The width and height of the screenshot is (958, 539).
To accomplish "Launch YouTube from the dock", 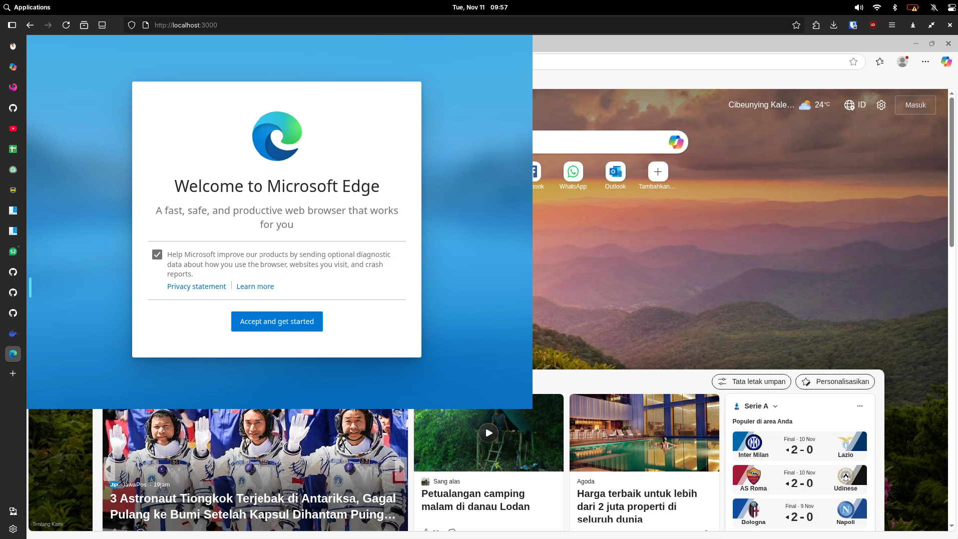I will point(13,128).
